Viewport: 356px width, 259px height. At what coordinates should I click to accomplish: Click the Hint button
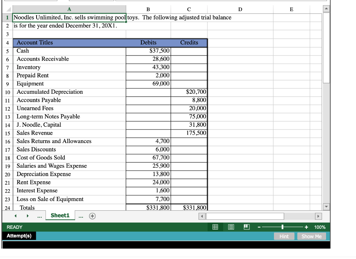pos(284,236)
